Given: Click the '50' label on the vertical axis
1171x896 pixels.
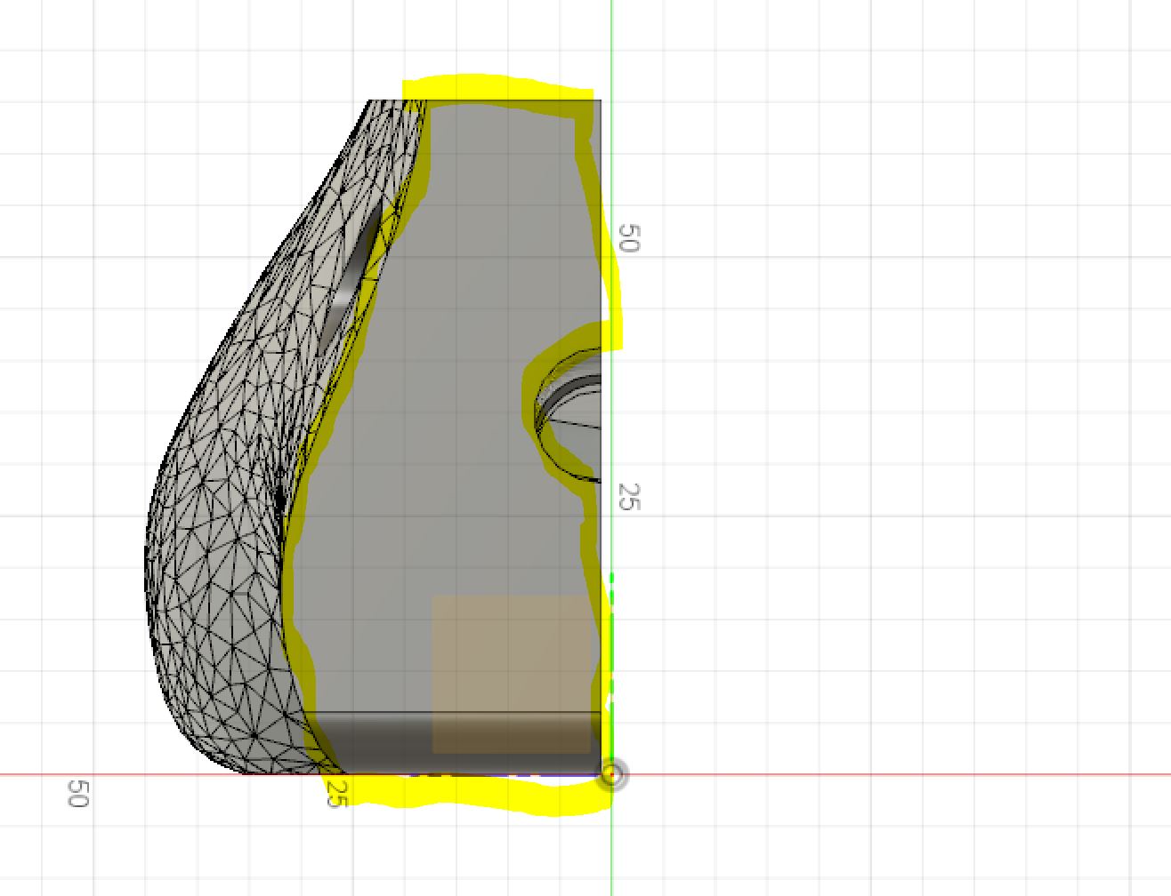Looking at the screenshot, I should tap(630, 235).
